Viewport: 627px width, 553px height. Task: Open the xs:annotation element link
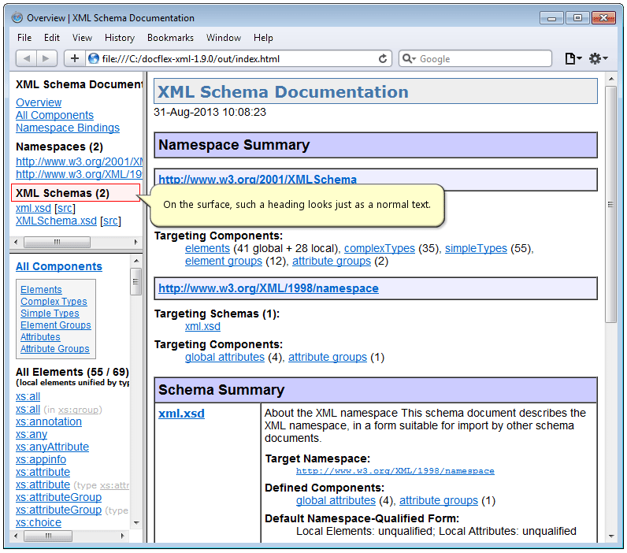coord(49,421)
